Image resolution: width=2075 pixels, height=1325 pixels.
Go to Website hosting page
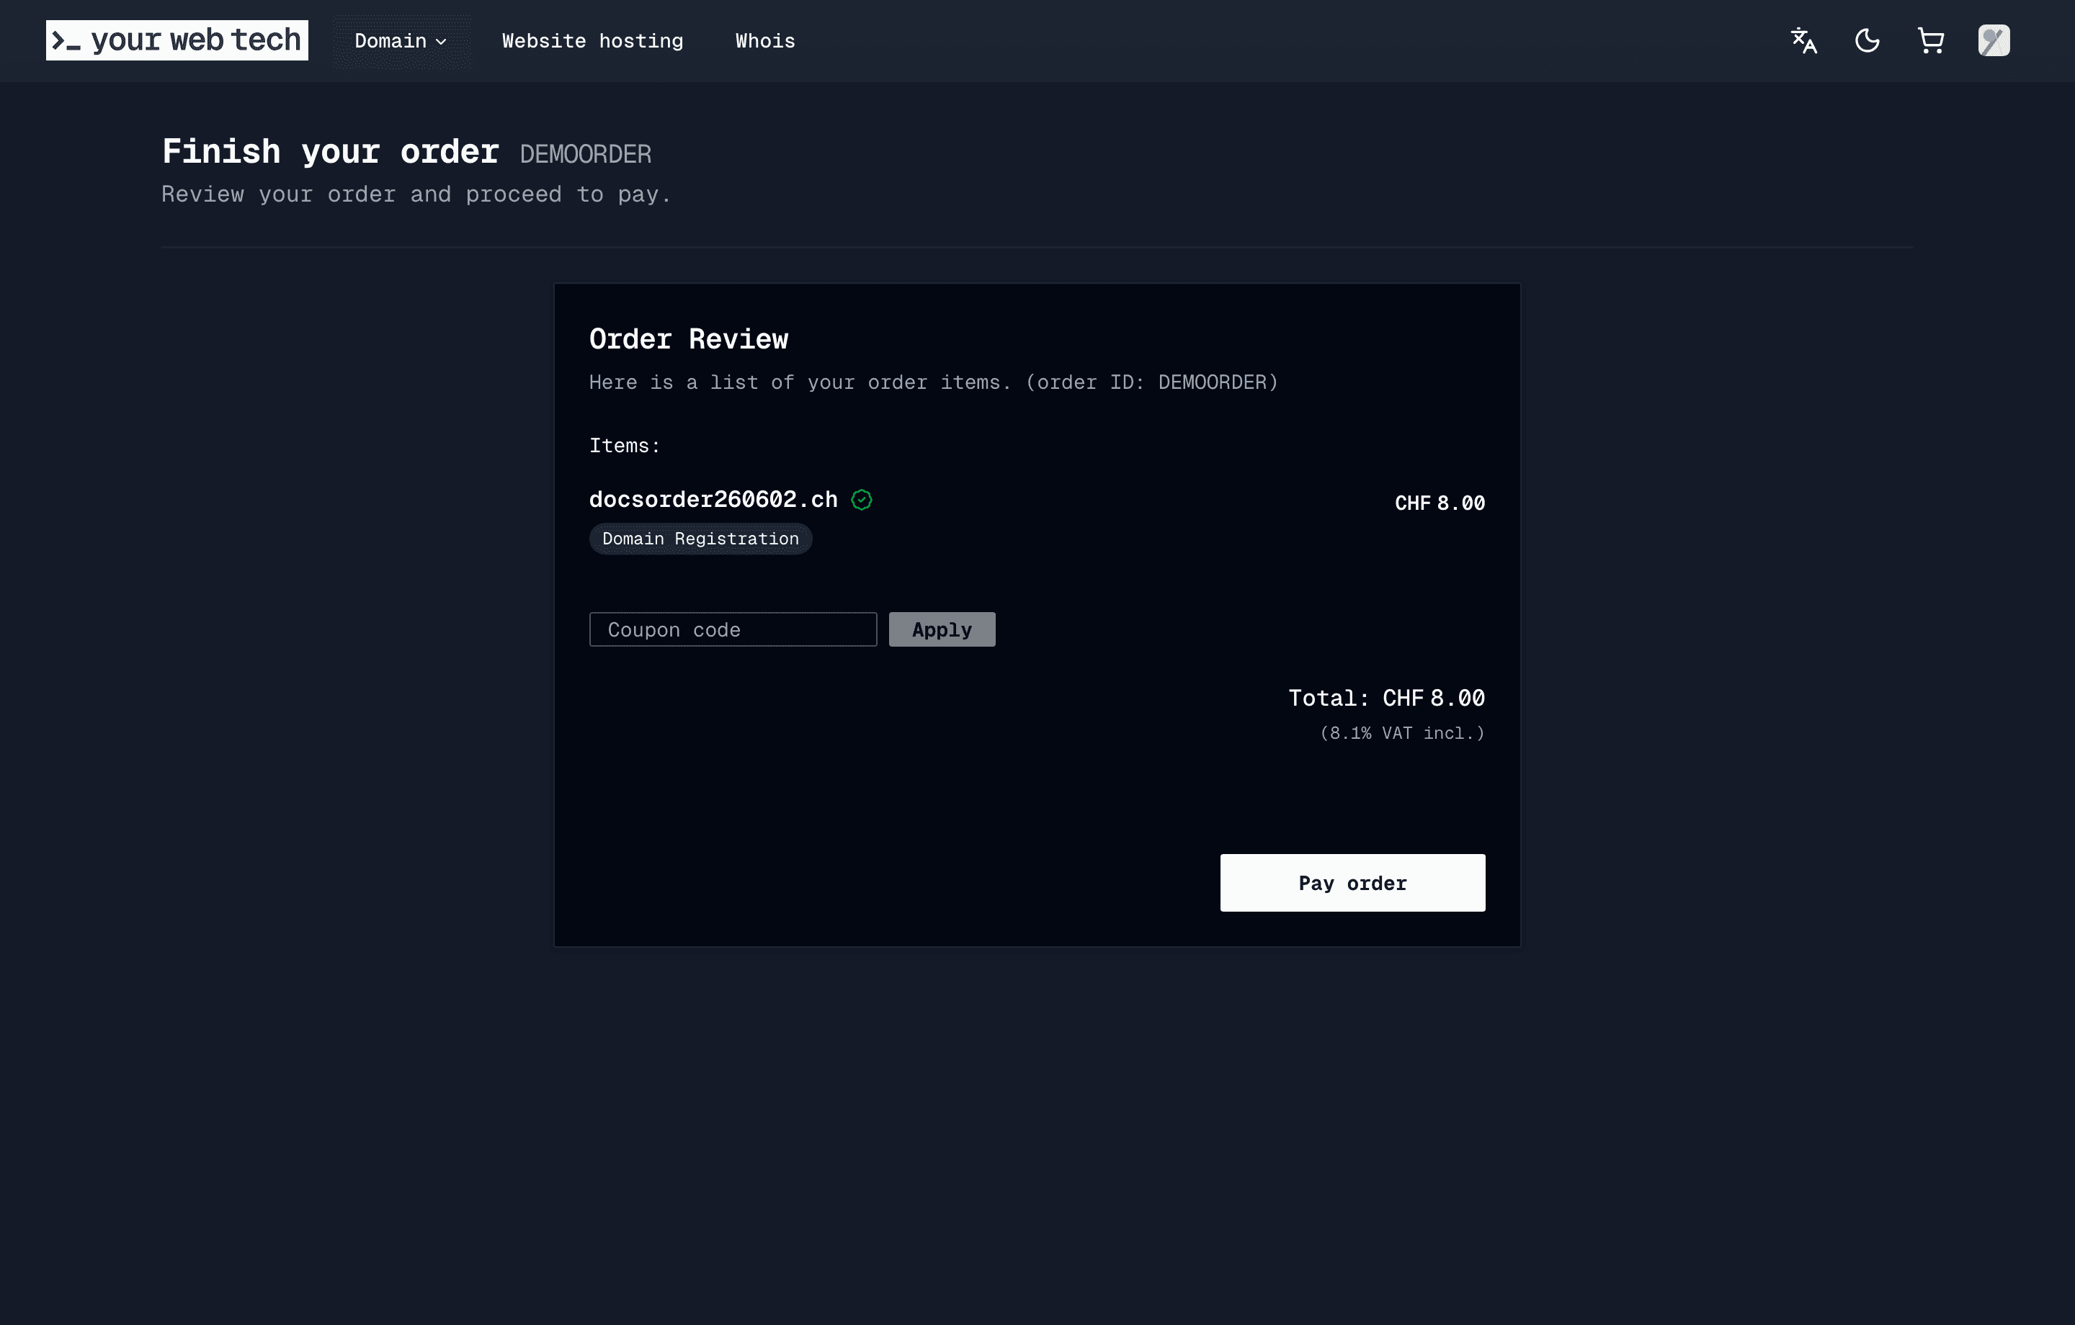coord(593,40)
